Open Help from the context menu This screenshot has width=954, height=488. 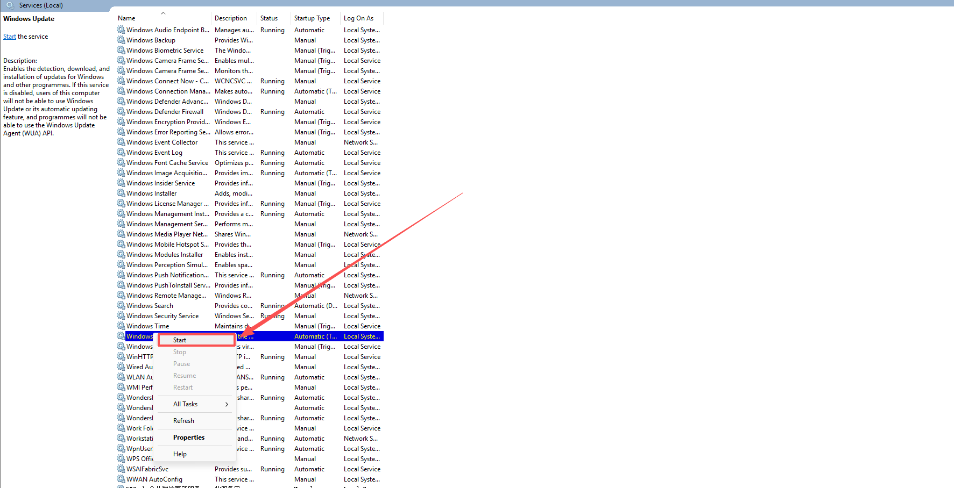pos(180,454)
